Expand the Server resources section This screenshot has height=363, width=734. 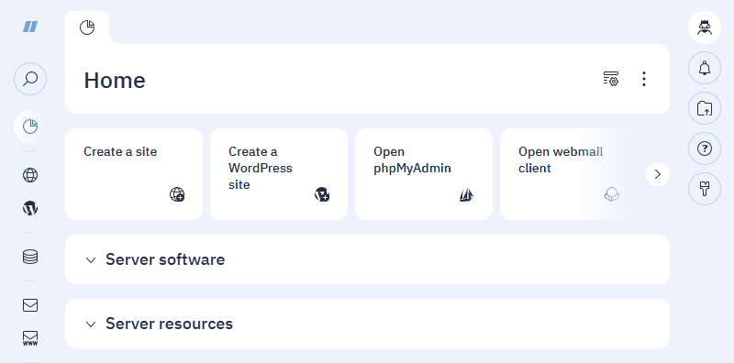pyautogui.click(x=368, y=324)
